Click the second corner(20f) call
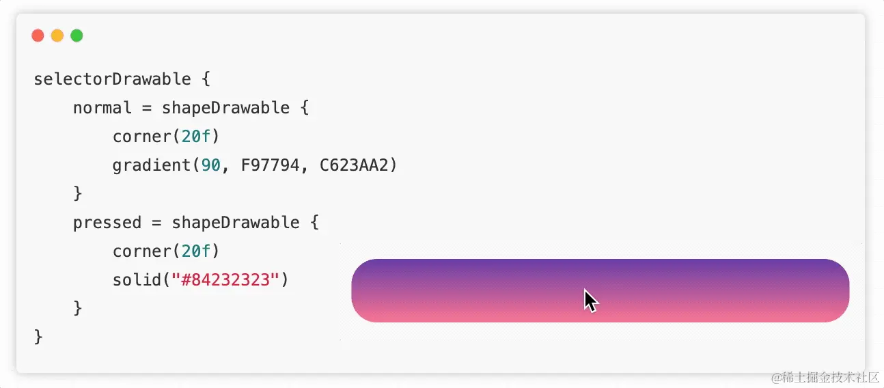 (166, 251)
